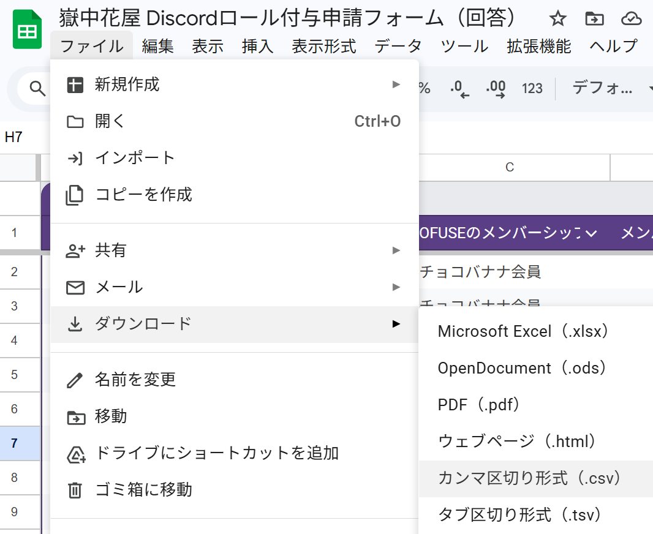Viewport: 653px width, 534px height.
Task: Select 名前を変更 menu entry
Action: [x=135, y=380]
